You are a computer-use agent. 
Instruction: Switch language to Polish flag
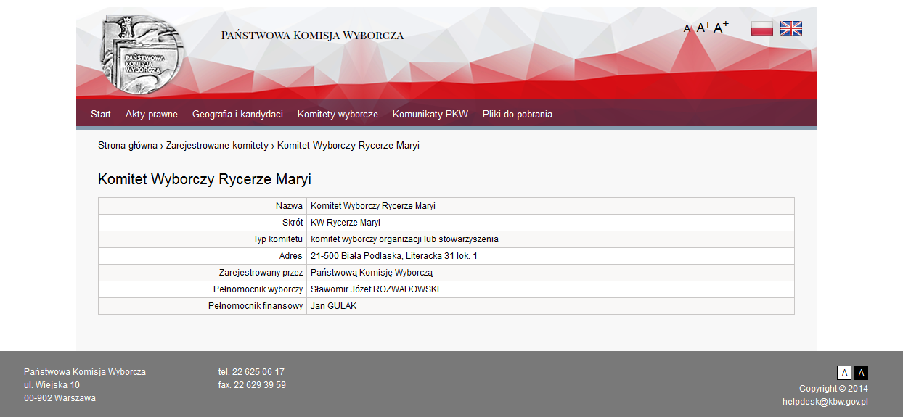coord(762,28)
